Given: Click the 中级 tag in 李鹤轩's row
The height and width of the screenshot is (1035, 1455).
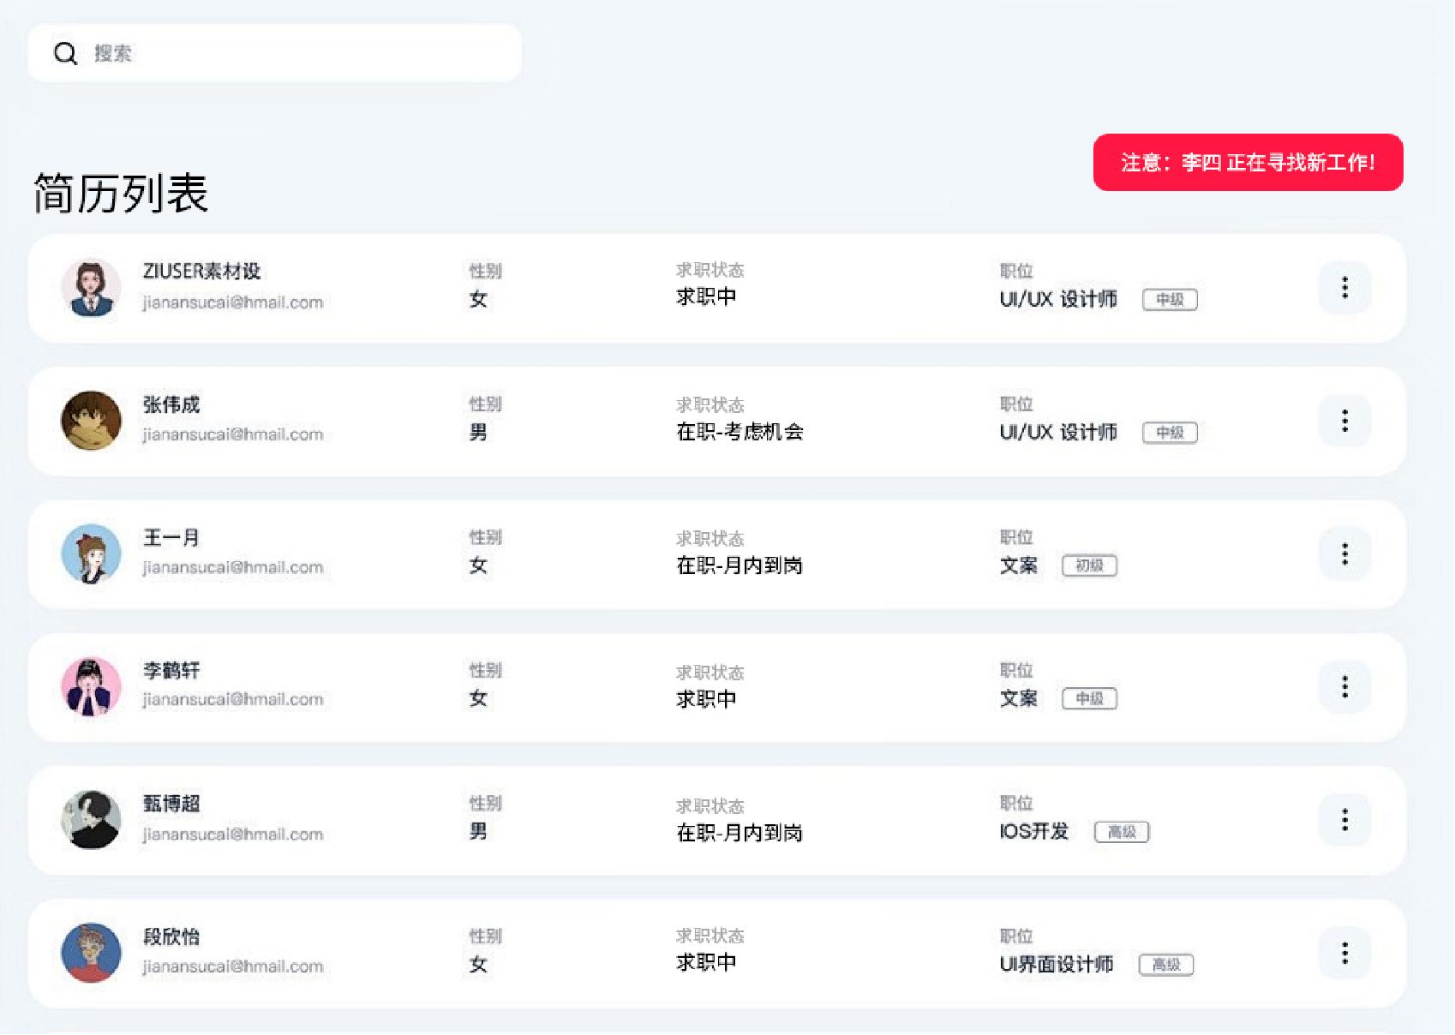Looking at the screenshot, I should point(1089,699).
